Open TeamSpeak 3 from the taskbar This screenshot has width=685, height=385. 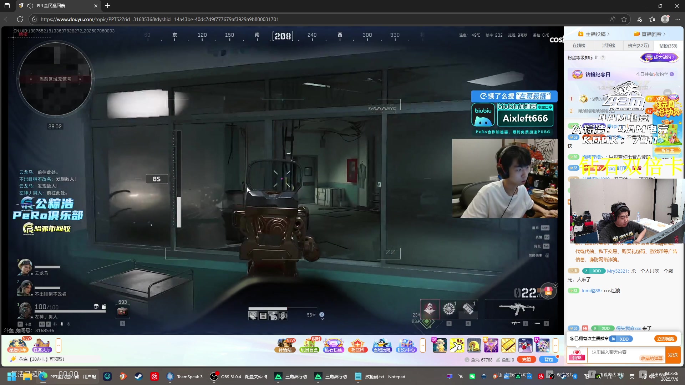click(x=185, y=376)
